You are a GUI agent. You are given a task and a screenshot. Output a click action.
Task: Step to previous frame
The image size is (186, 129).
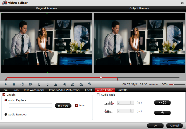coord(22,84)
